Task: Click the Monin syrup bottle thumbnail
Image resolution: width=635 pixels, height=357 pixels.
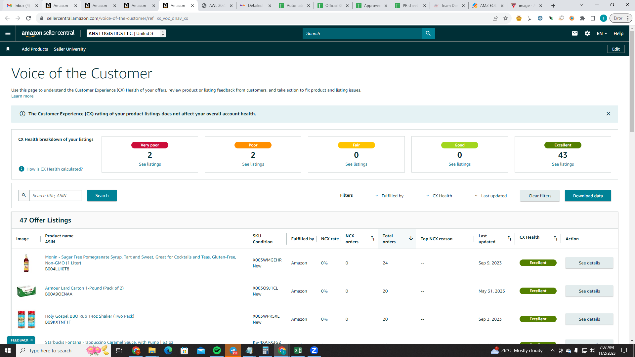Action: (x=26, y=263)
